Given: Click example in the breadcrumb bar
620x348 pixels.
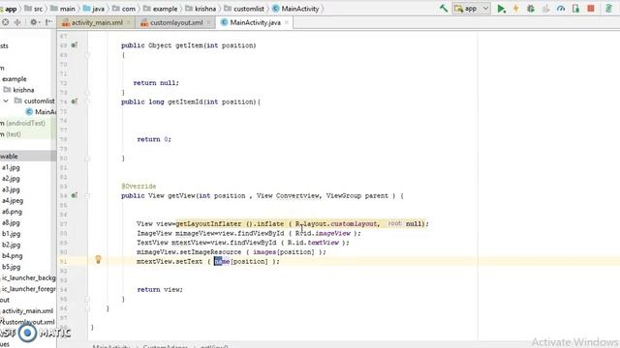Looking at the screenshot, I should [x=161, y=9].
